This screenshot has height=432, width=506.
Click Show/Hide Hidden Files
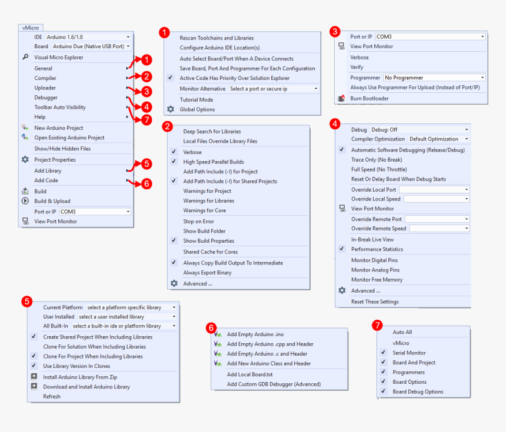tap(62, 149)
